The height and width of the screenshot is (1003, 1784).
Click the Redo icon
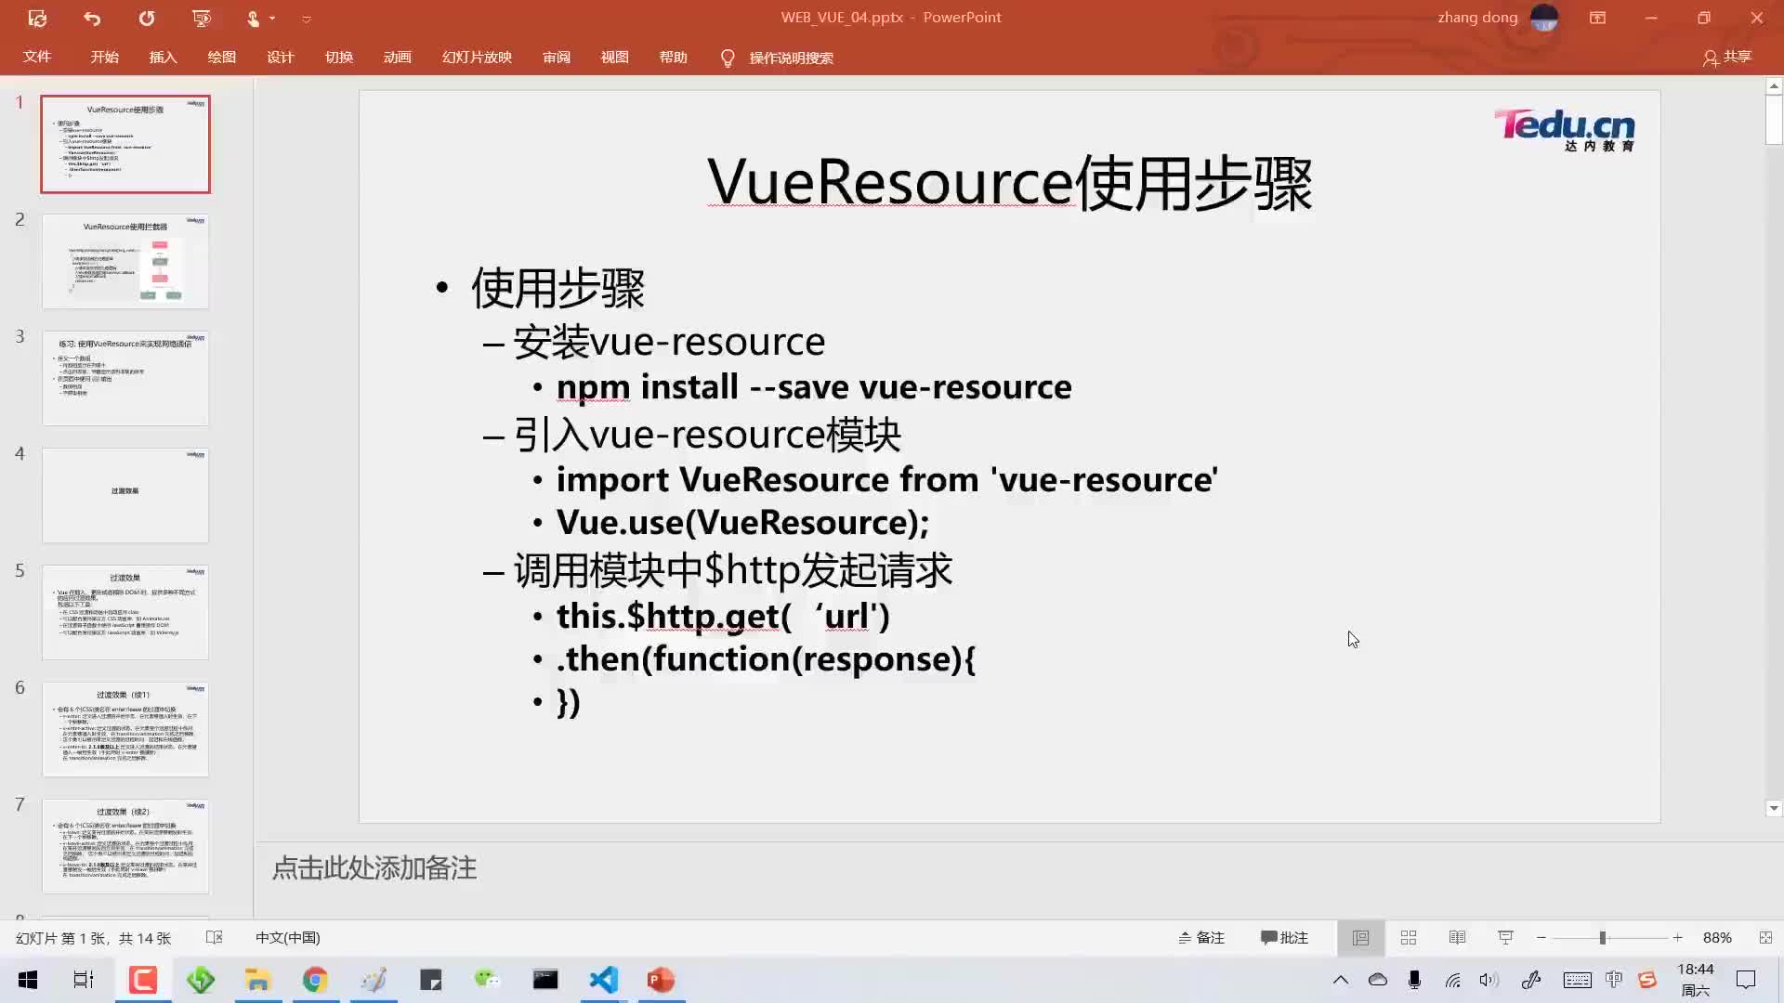coord(146,19)
